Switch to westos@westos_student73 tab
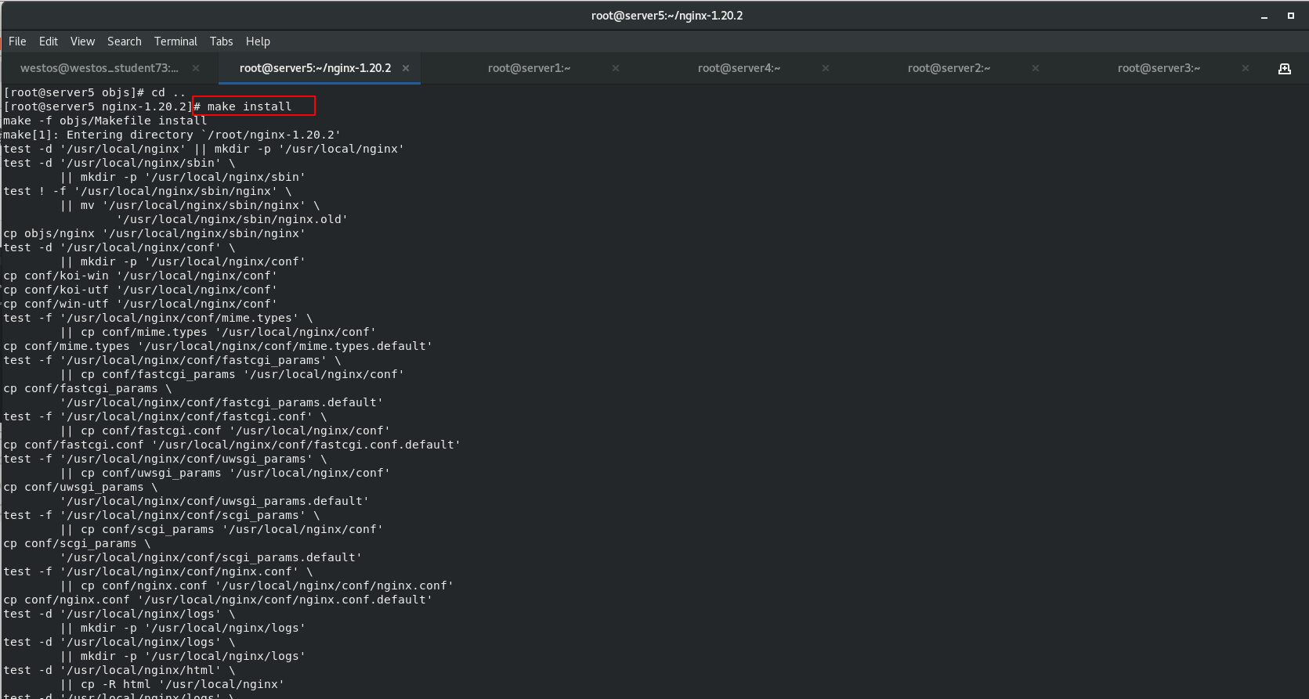 coord(99,68)
